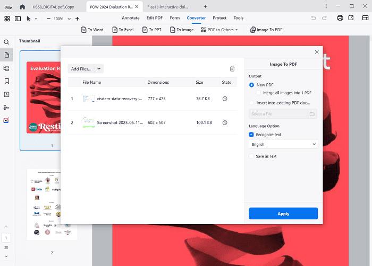Screen dimensions: 372x266
Task: Click the folder browse icon beside Select a File
Action: point(312,114)
